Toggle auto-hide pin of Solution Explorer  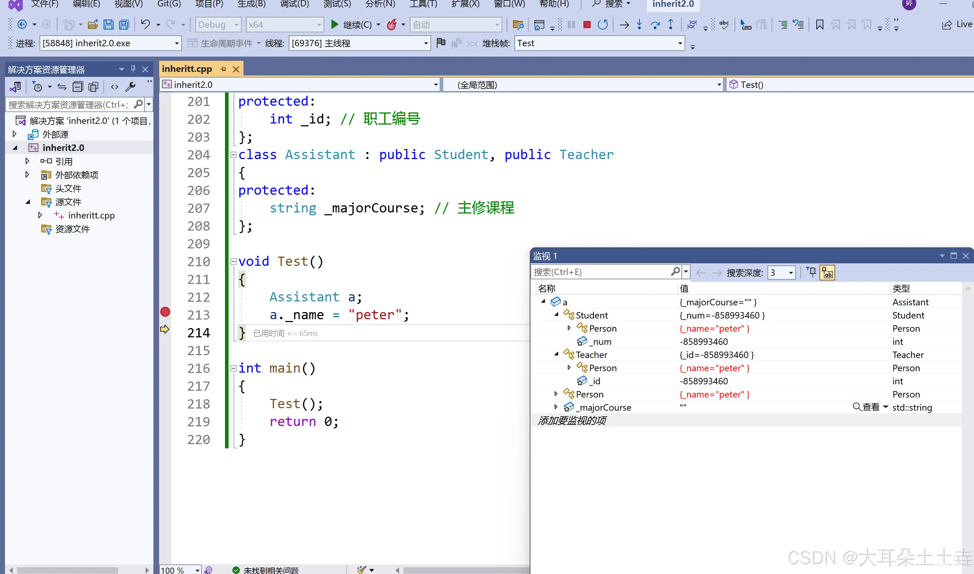click(x=133, y=69)
